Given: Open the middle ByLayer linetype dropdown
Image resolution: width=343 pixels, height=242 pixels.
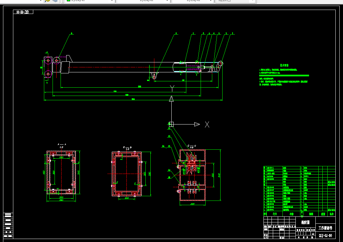Looking at the screenshot, I should 143,1.
